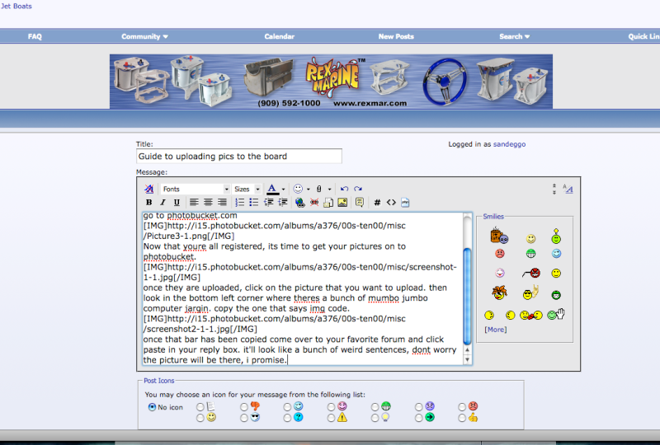Open the Sizes dropdown
This screenshot has width=660, height=445.
pyautogui.click(x=247, y=189)
